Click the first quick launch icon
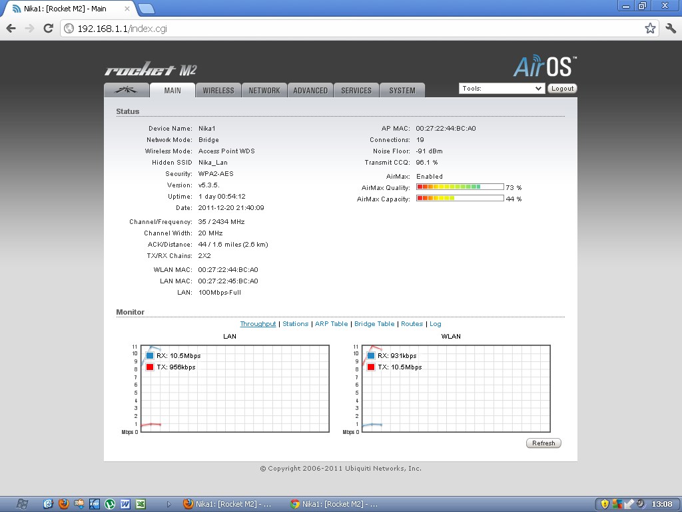This screenshot has width=682, height=512. point(48,504)
